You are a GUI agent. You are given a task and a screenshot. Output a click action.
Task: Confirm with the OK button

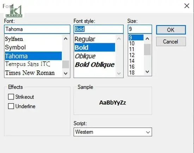coord(171,30)
